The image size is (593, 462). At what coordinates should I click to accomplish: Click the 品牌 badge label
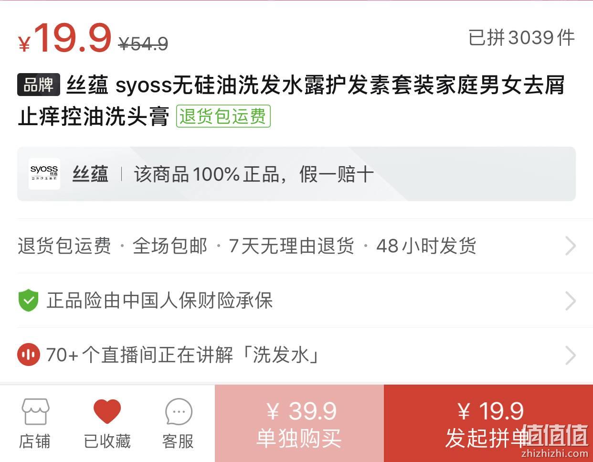point(39,85)
